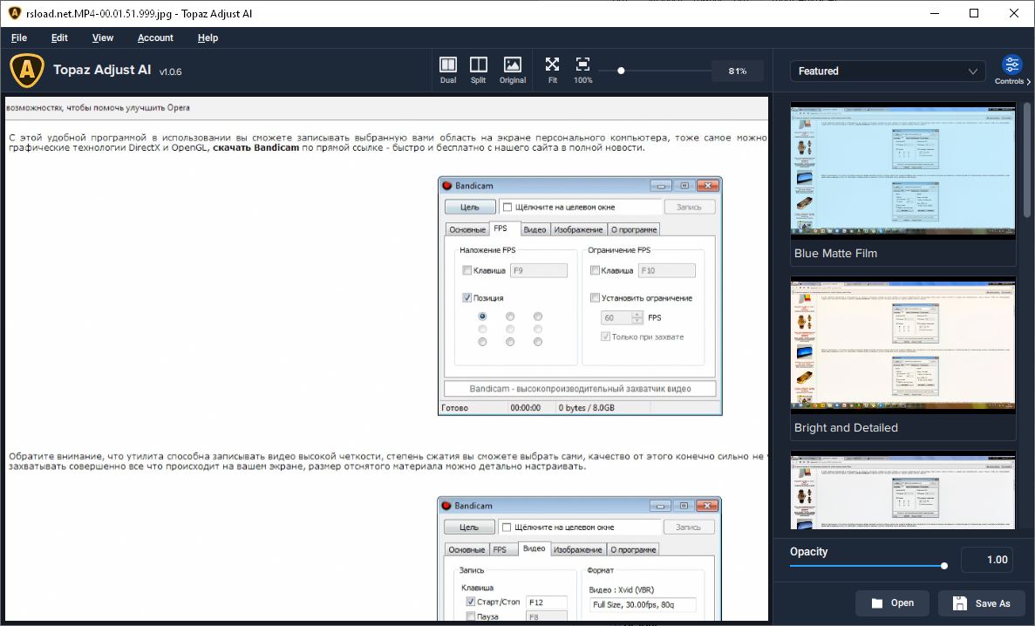Viewport: 1035px width, 626px height.
Task: Maximize the Topaz Adjust AI window
Action: pyautogui.click(x=974, y=13)
